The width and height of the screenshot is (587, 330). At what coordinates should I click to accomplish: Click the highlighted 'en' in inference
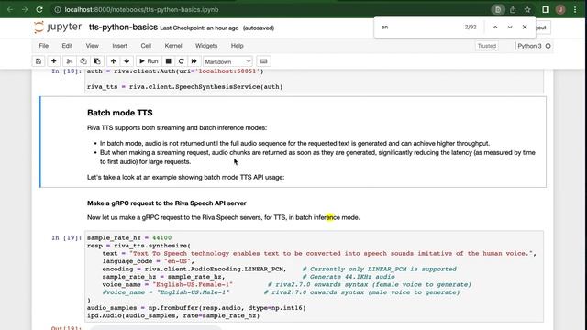coord(329,217)
